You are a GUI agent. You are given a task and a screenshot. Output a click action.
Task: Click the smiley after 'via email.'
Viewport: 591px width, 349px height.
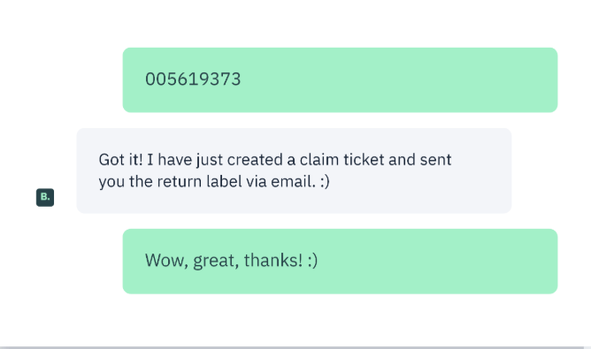325,182
